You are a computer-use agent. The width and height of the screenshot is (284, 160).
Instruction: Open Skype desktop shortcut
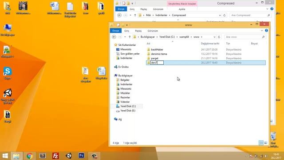tap(8, 73)
